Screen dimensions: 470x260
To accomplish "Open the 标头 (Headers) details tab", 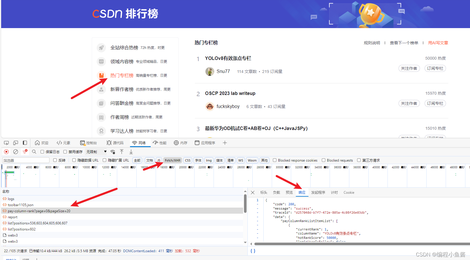I will tap(264, 192).
